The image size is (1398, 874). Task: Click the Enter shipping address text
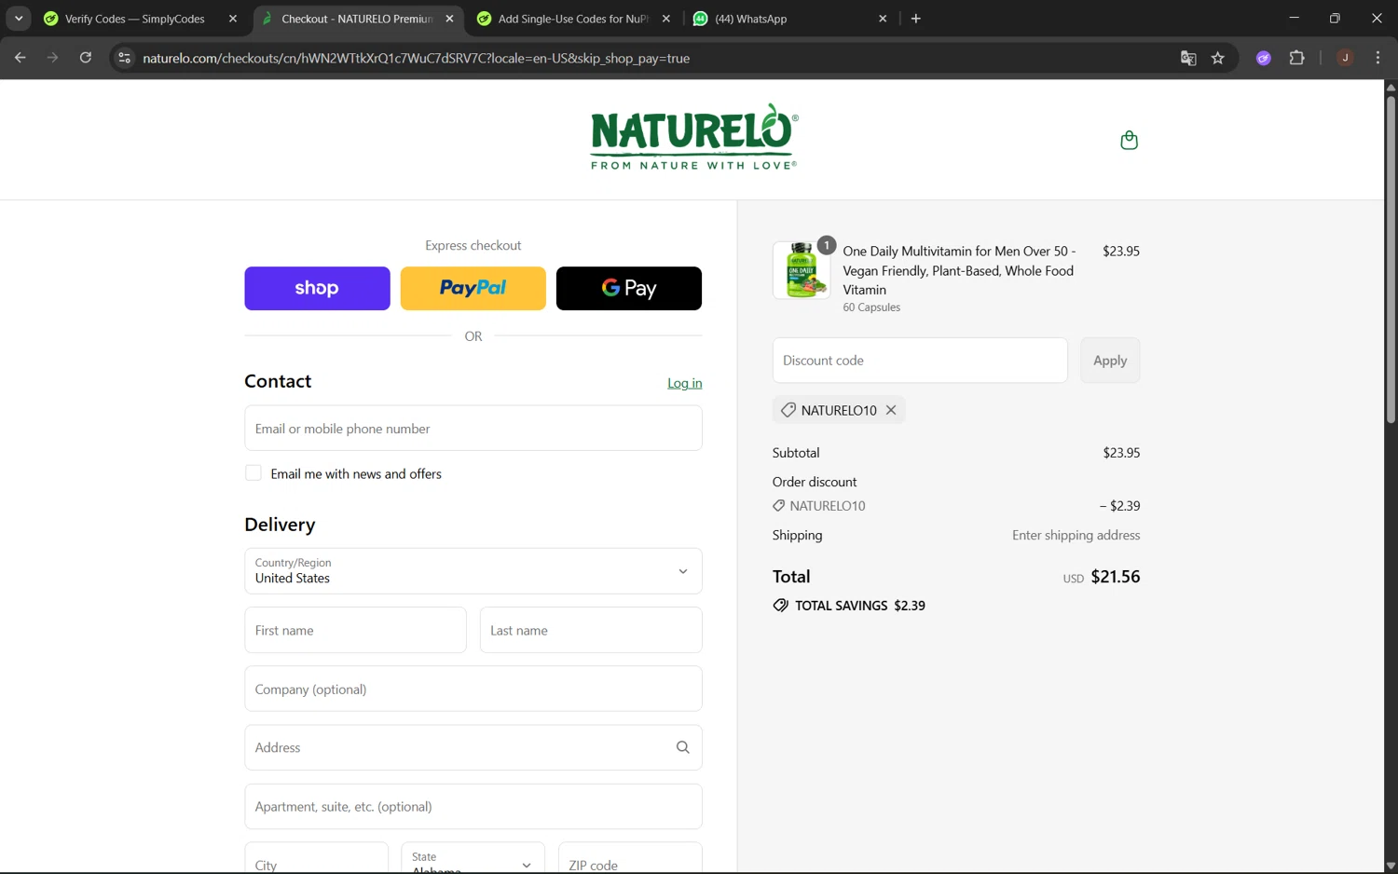click(1076, 535)
